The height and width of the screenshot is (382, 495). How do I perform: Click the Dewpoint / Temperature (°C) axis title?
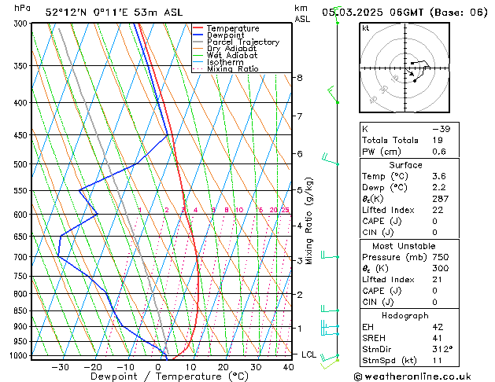click(x=169, y=376)
